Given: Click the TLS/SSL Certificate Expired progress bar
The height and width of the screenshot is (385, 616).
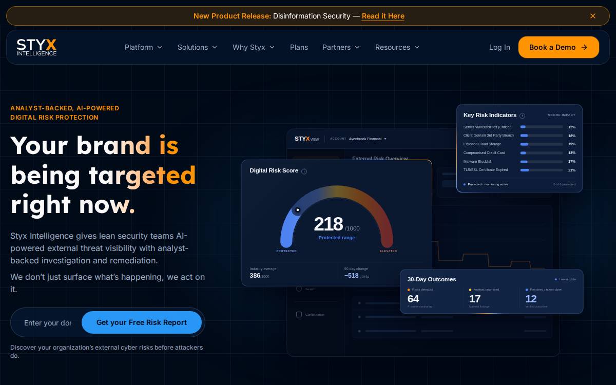Looking at the screenshot, I should 542,170.
